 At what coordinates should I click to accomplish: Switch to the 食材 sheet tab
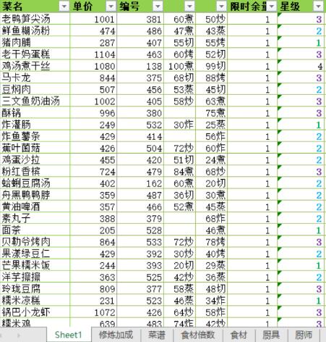239,335
